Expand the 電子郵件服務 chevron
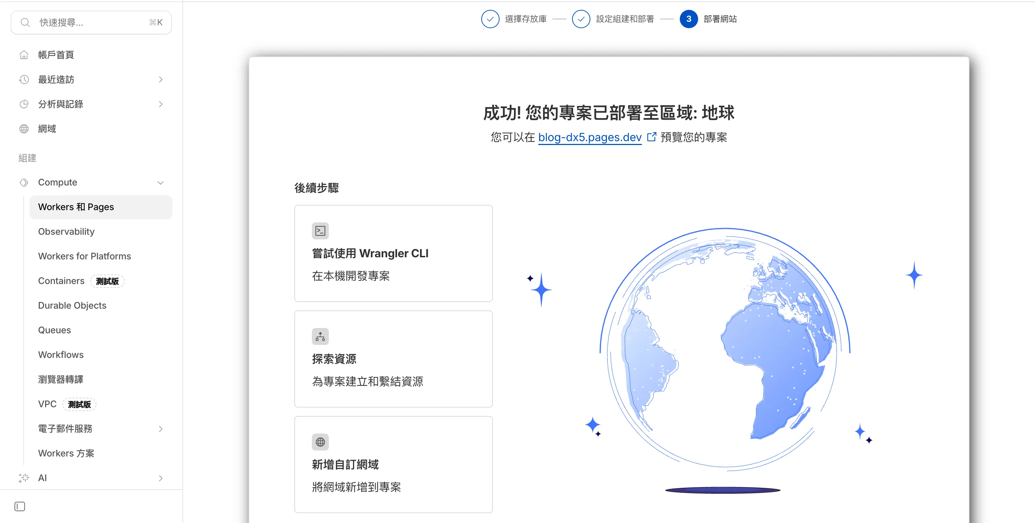 161,429
